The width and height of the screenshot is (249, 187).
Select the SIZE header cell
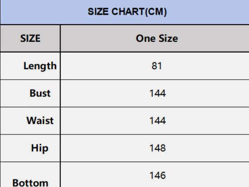(30, 38)
